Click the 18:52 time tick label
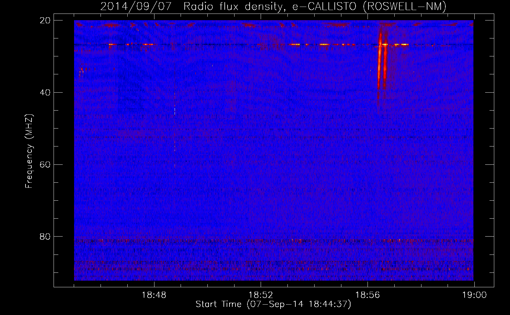The height and width of the screenshot is (315, 510). tap(261, 295)
